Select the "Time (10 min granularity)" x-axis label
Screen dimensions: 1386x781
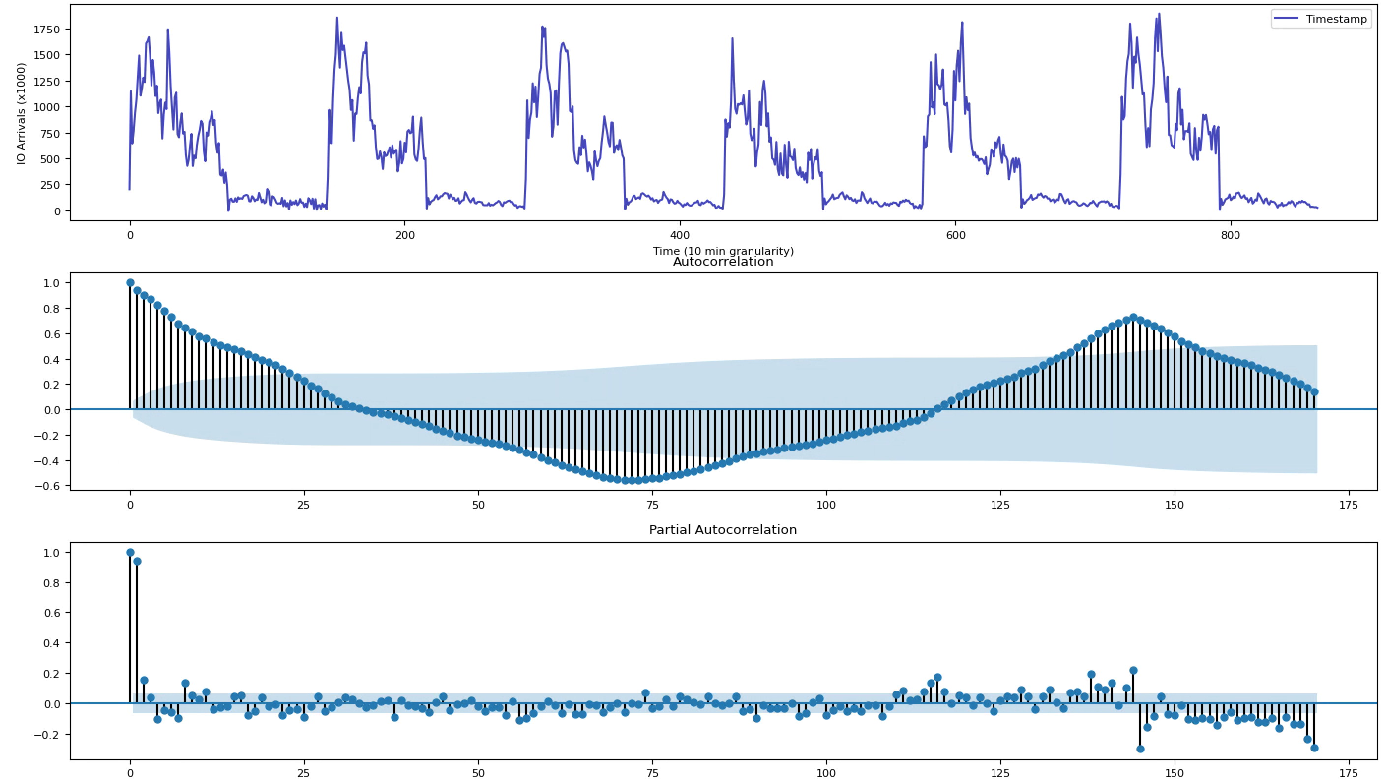(723, 251)
